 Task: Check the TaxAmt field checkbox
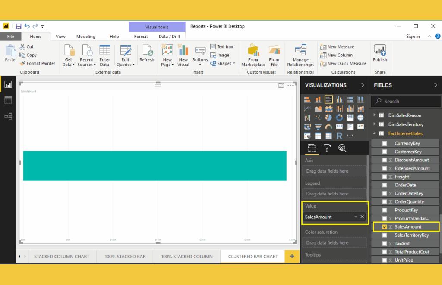pyautogui.click(x=385, y=244)
